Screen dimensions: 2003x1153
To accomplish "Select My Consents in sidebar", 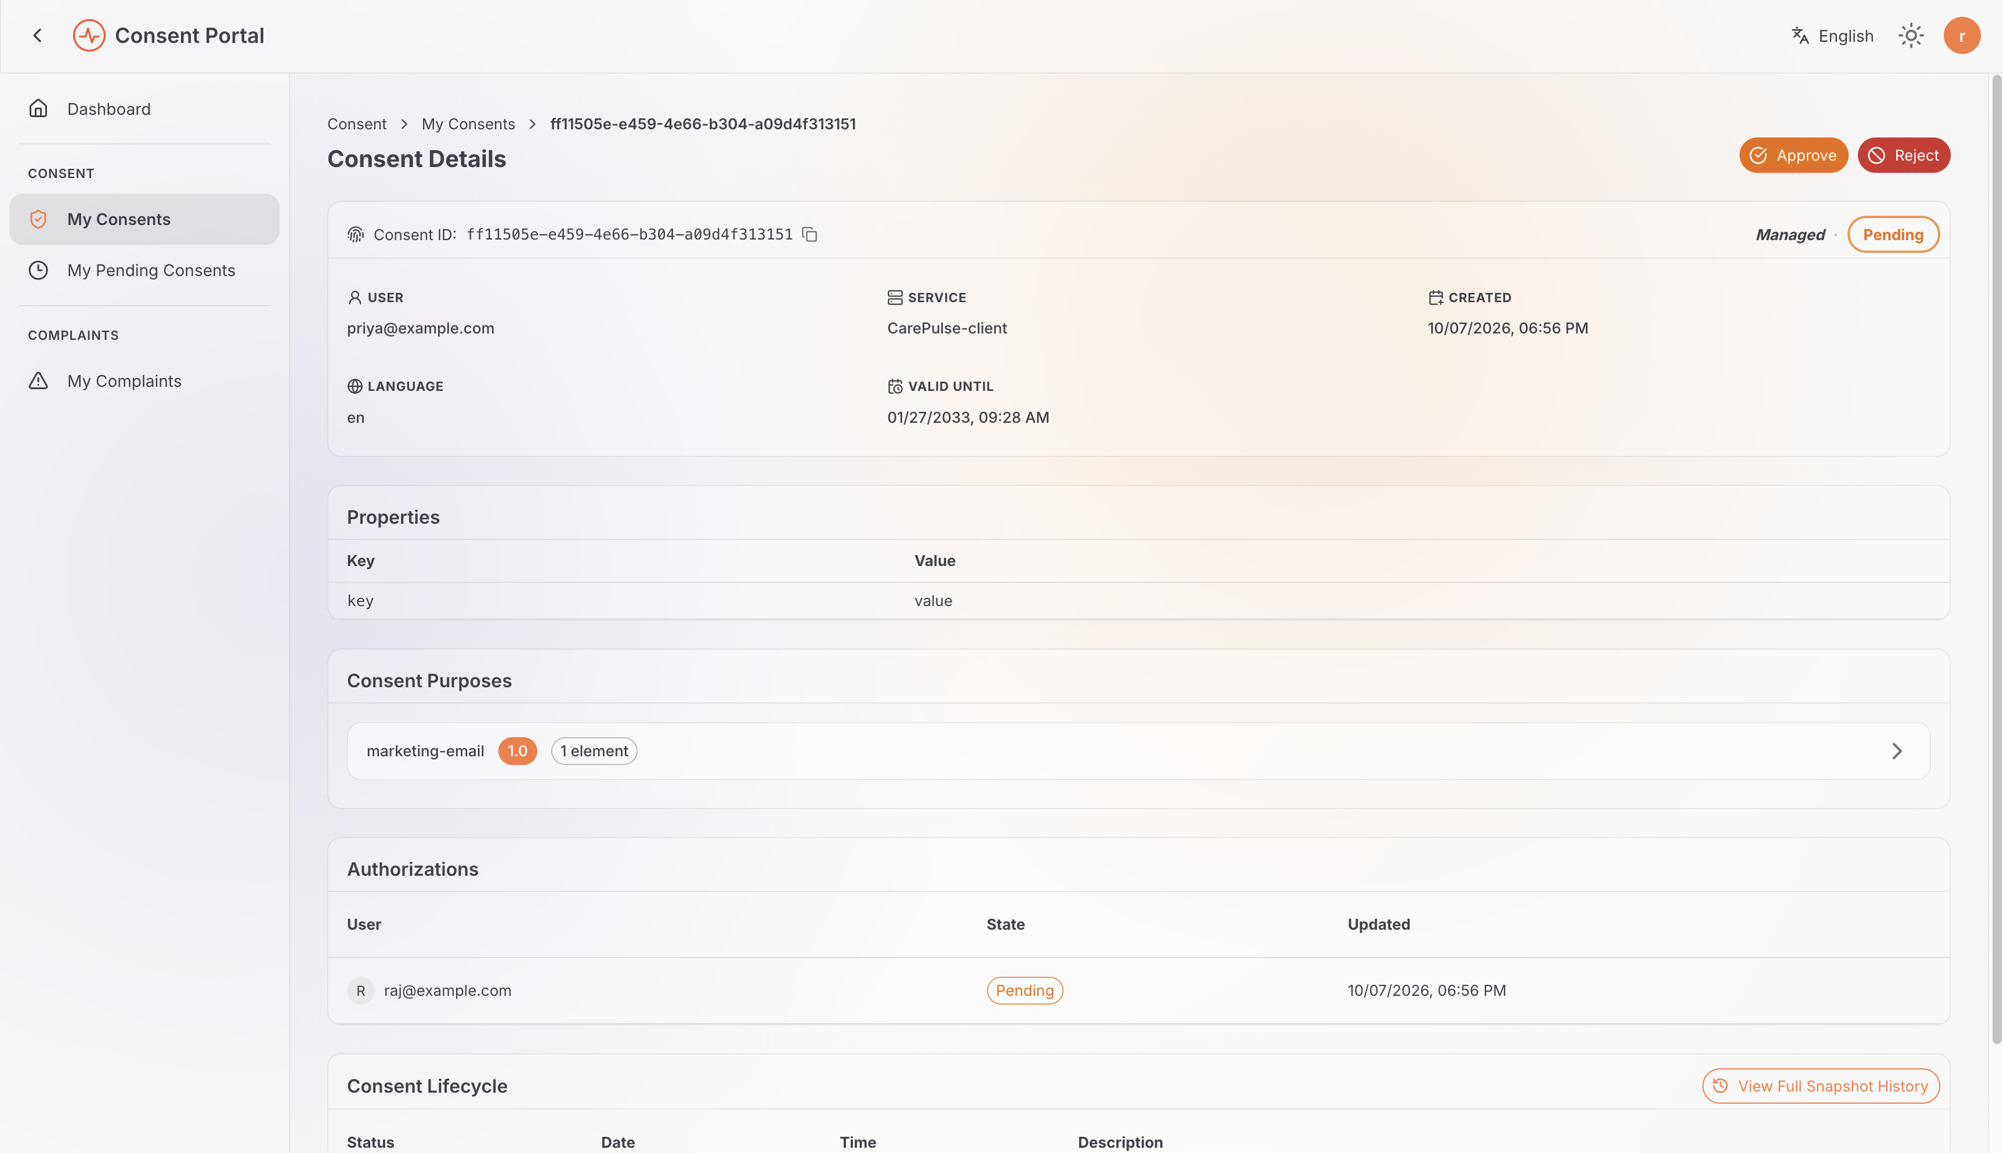I will coord(144,219).
